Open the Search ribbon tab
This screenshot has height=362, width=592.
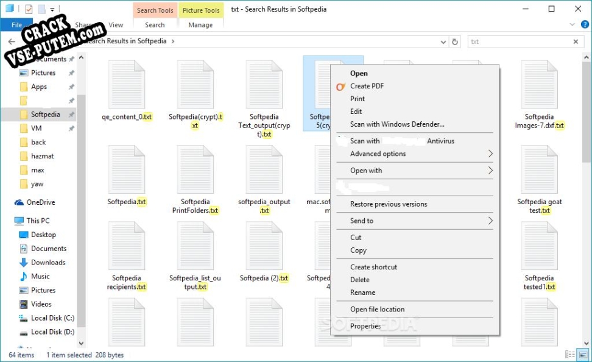[155, 25]
